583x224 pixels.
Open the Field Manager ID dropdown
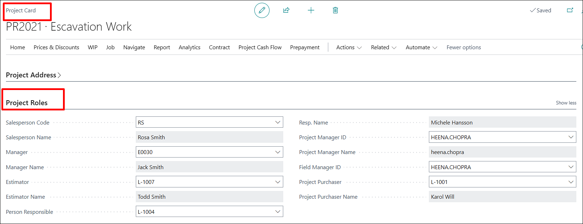click(571, 167)
